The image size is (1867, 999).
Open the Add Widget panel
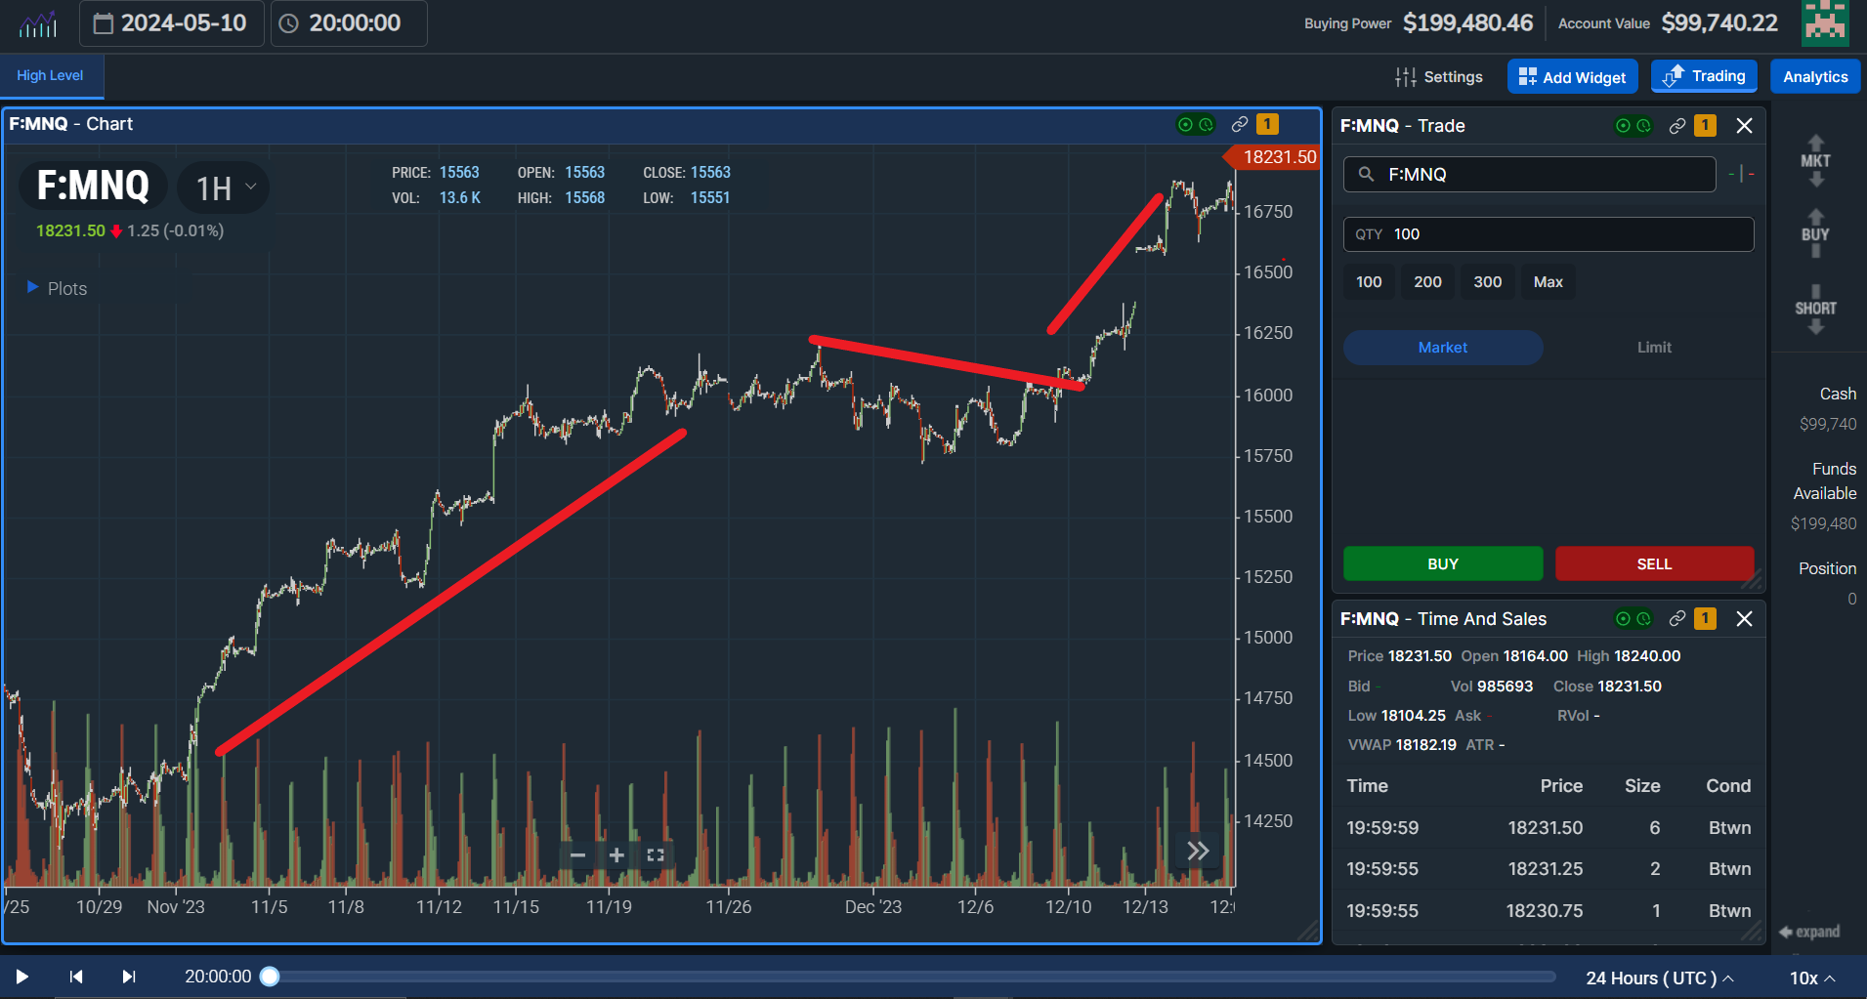coord(1572,76)
